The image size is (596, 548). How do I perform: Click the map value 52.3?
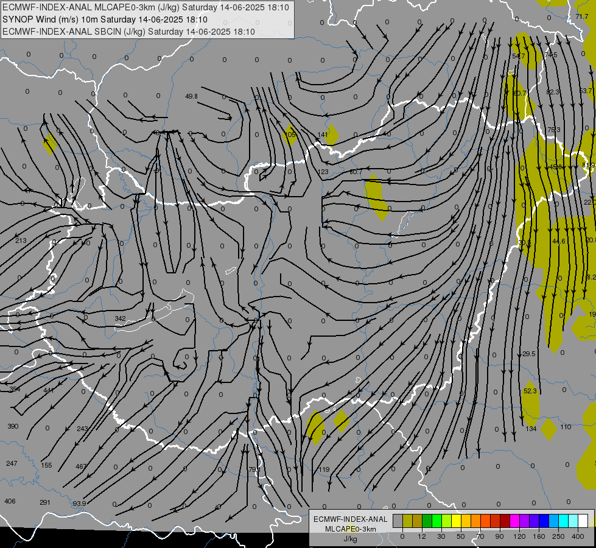(530, 391)
